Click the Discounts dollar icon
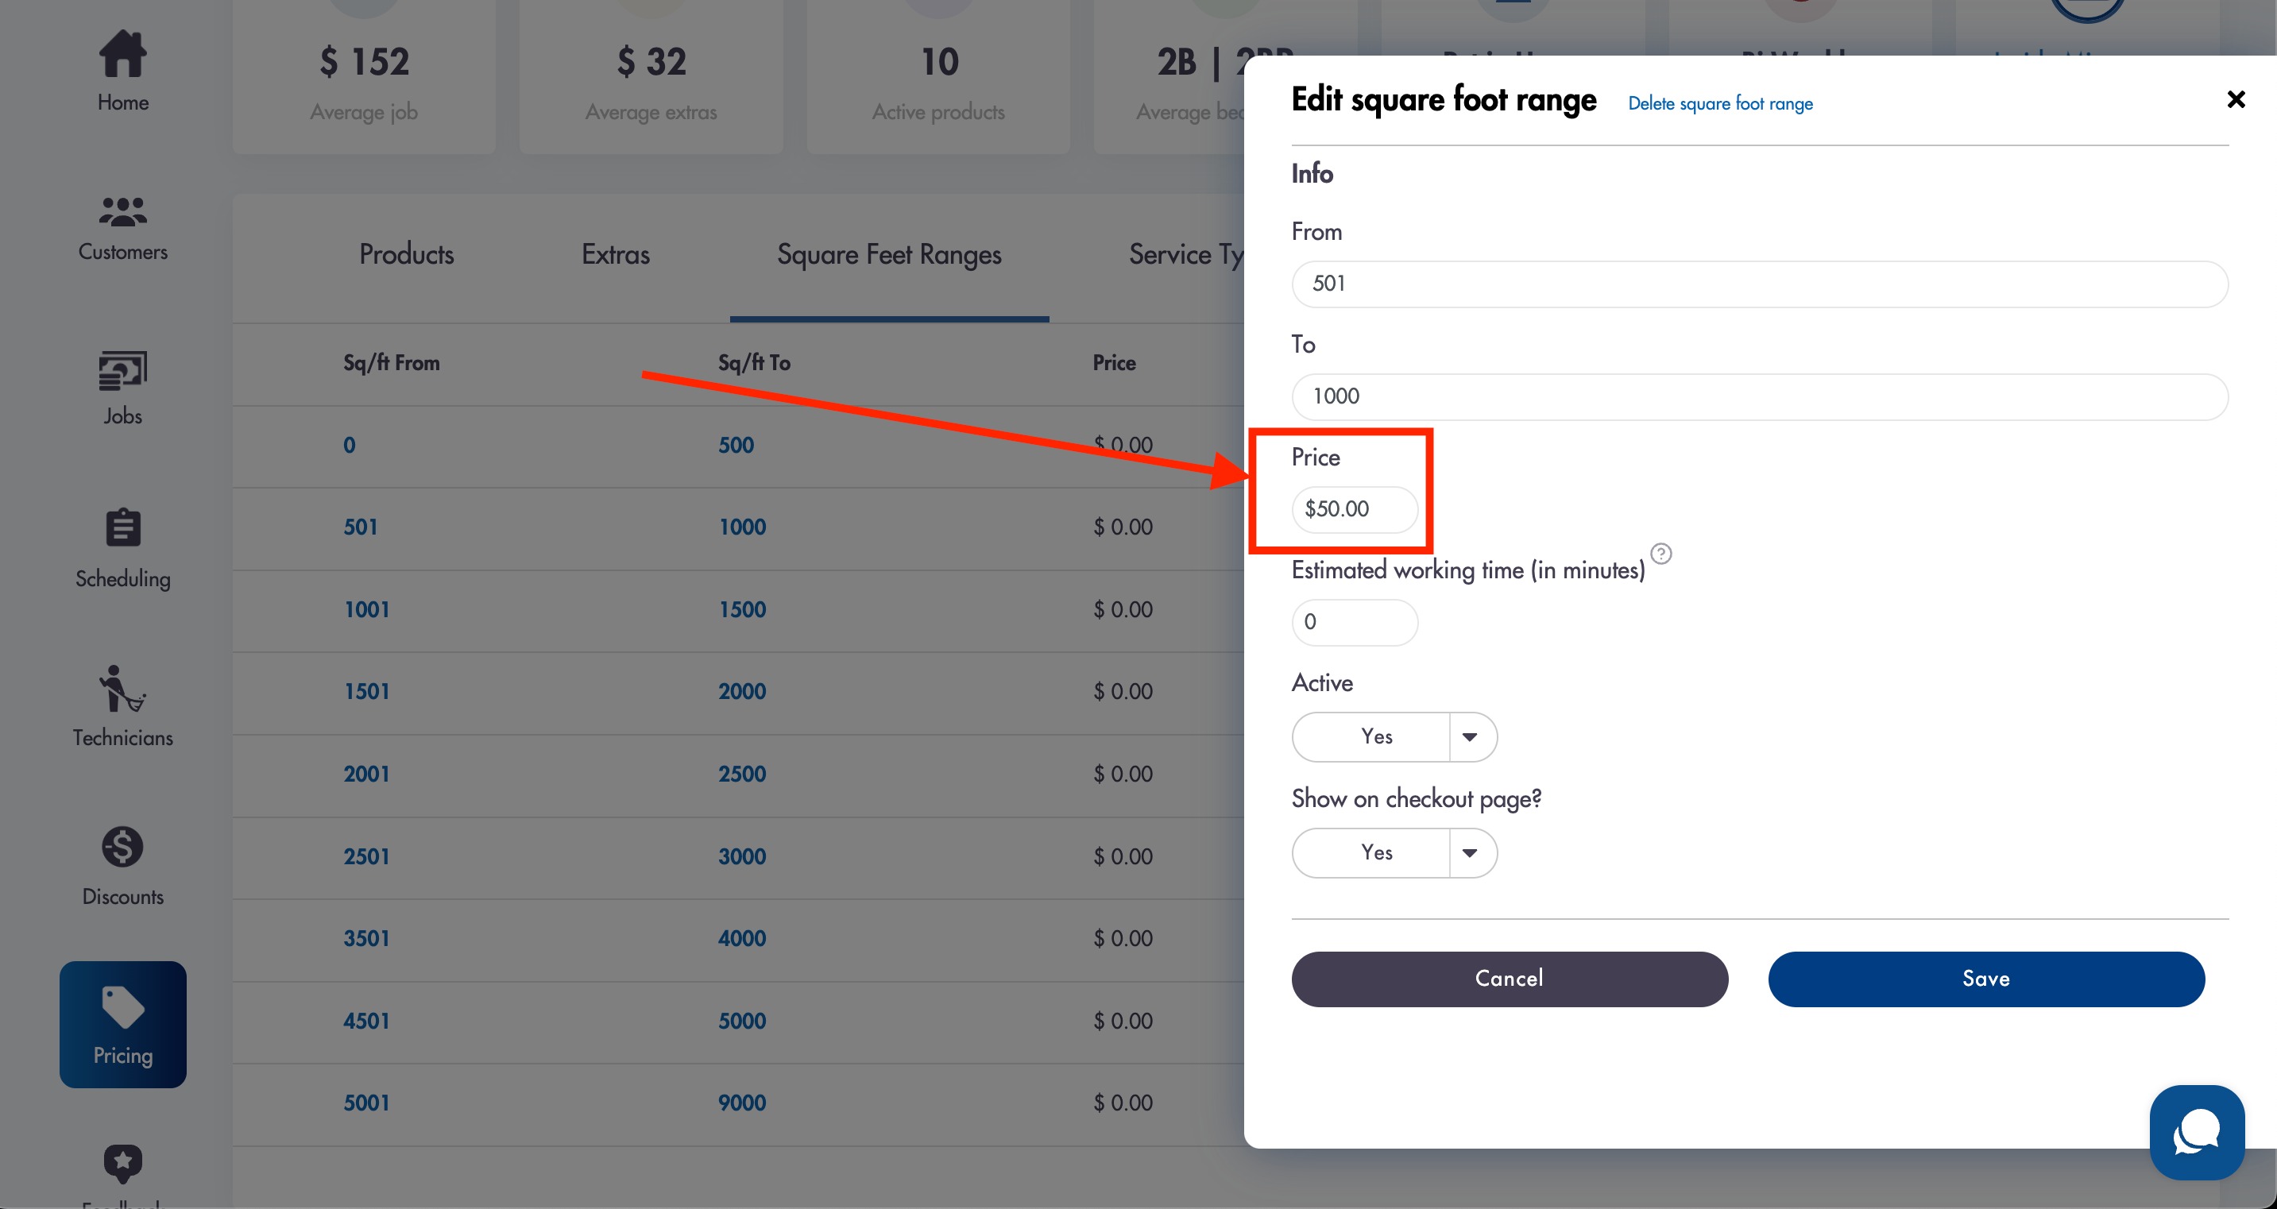2277x1209 pixels. pos(123,847)
